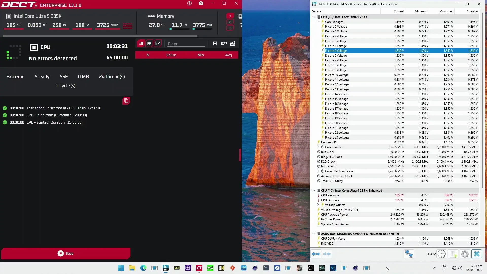This screenshot has height=274, width=487.
Task: Click OCCT Memory usage 11.7 % readout
Action: [x=179, y=25]
